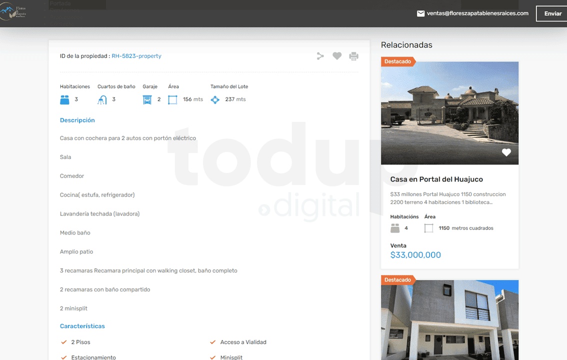Click the square icon under Área
The image size is (567, 360).
[172, 99]
